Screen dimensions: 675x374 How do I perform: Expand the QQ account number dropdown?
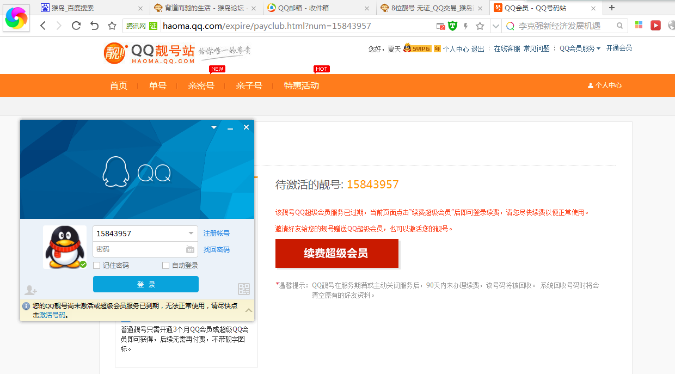click(x=191, y=234)
